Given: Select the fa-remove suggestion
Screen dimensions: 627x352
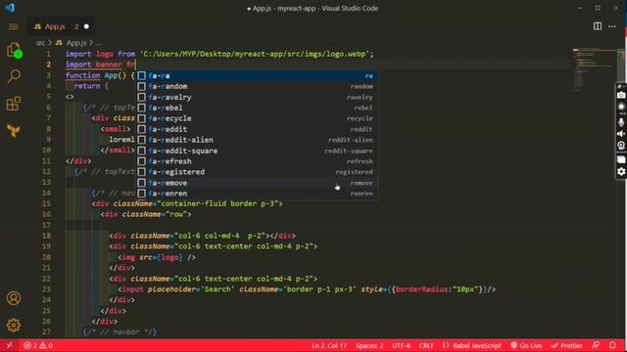Looking at the screenshot, I should 257,183.
